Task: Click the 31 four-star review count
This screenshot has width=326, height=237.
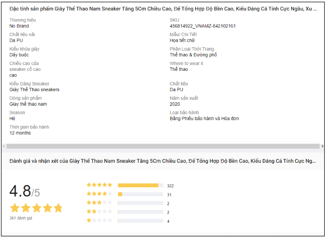Action: tap(169, 195)
